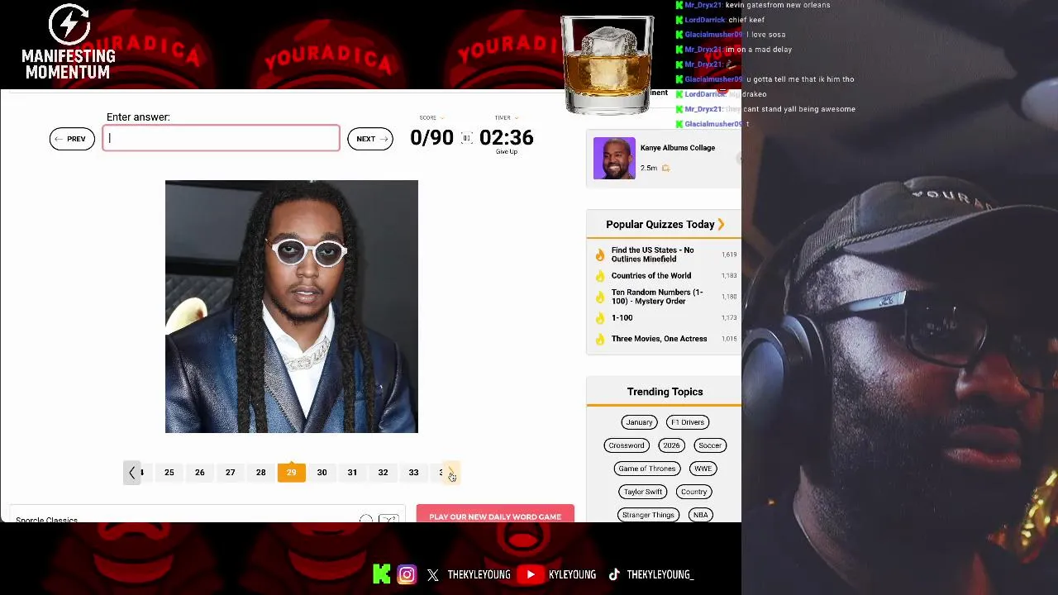Click Give Up under the timer
This screenshot has width=1058, height=595.
point(507,152)
